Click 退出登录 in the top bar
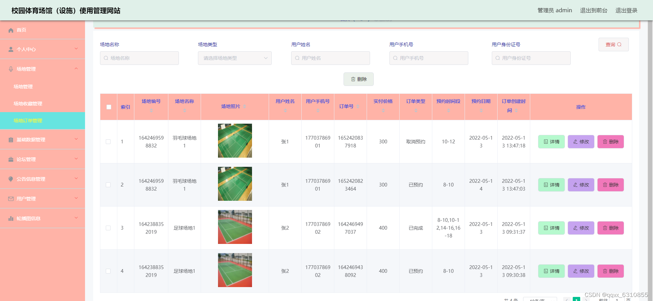This screenshot has width=653, height=301. point(626,11)
